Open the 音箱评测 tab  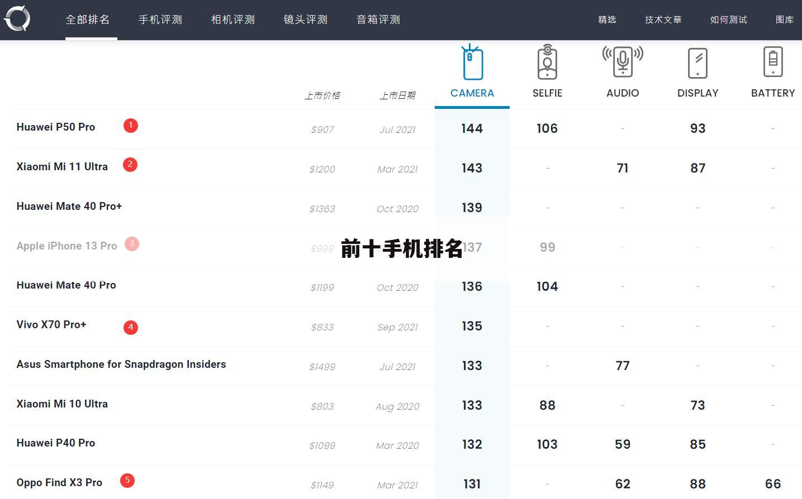pos(378,20)
